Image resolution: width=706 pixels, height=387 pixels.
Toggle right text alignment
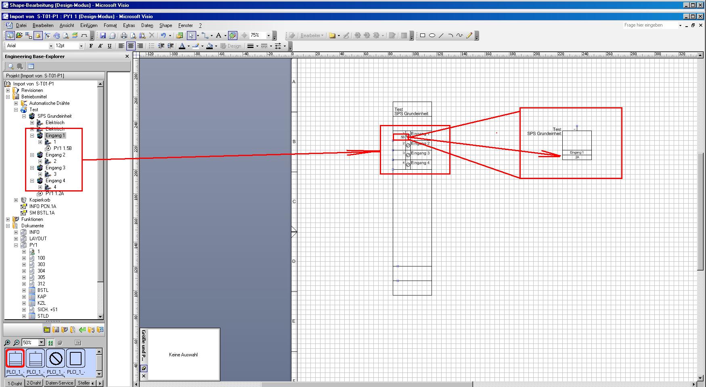pos(140,46)
